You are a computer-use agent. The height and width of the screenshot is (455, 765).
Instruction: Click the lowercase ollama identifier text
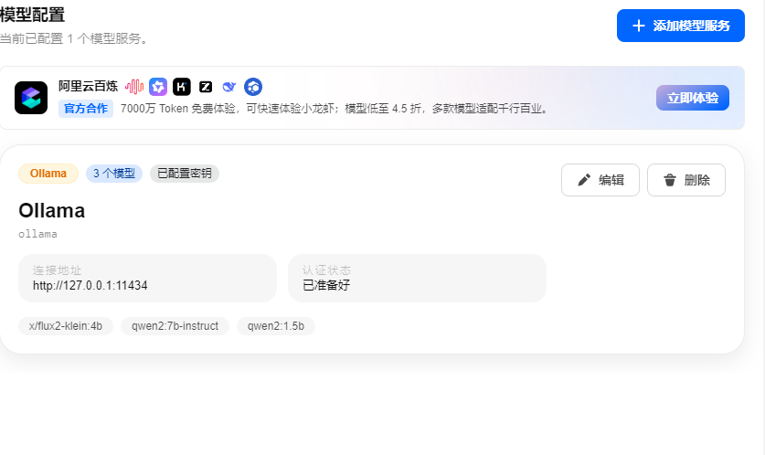point(37,234)
